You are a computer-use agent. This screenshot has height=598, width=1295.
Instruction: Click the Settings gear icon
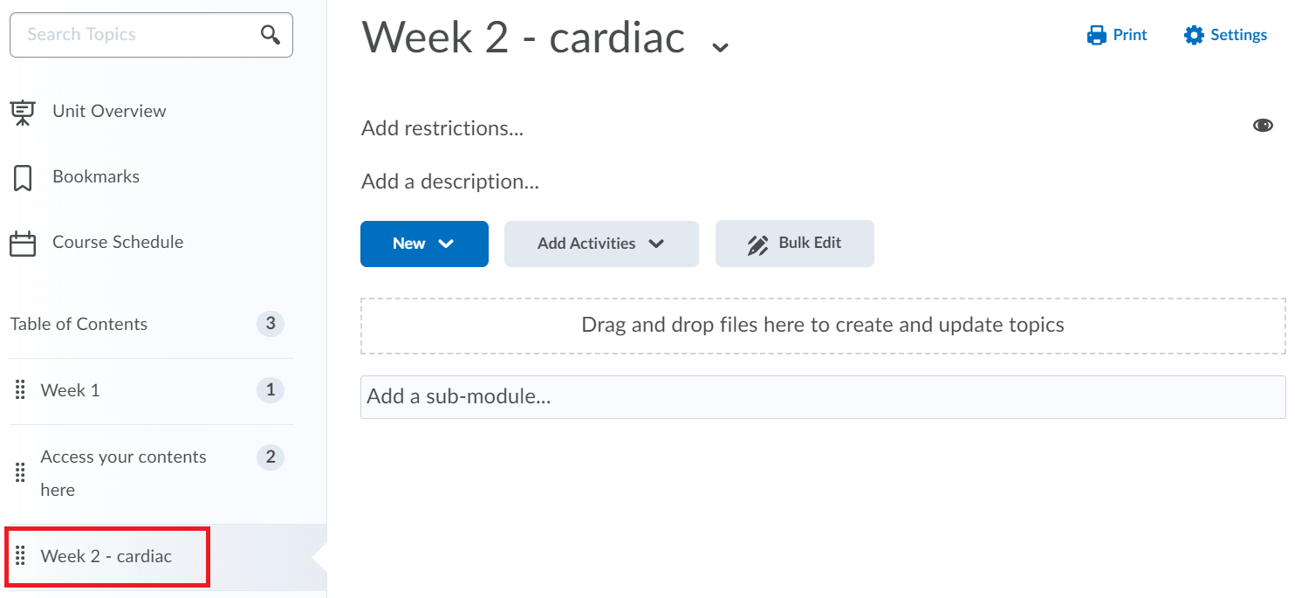(1194, 35)
